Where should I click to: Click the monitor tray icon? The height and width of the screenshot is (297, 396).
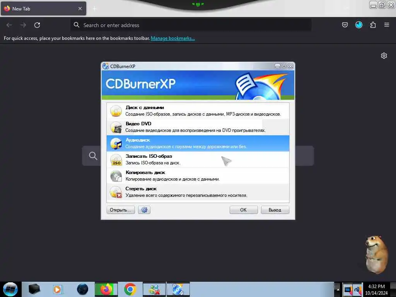tap(348, 290)
